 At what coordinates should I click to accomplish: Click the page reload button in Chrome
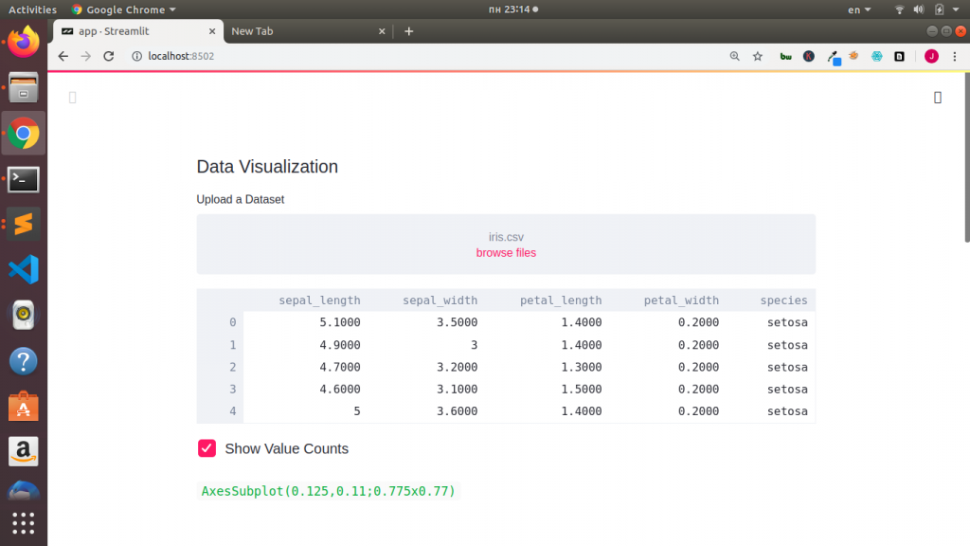pyautogui.click(x=108, y=56)
